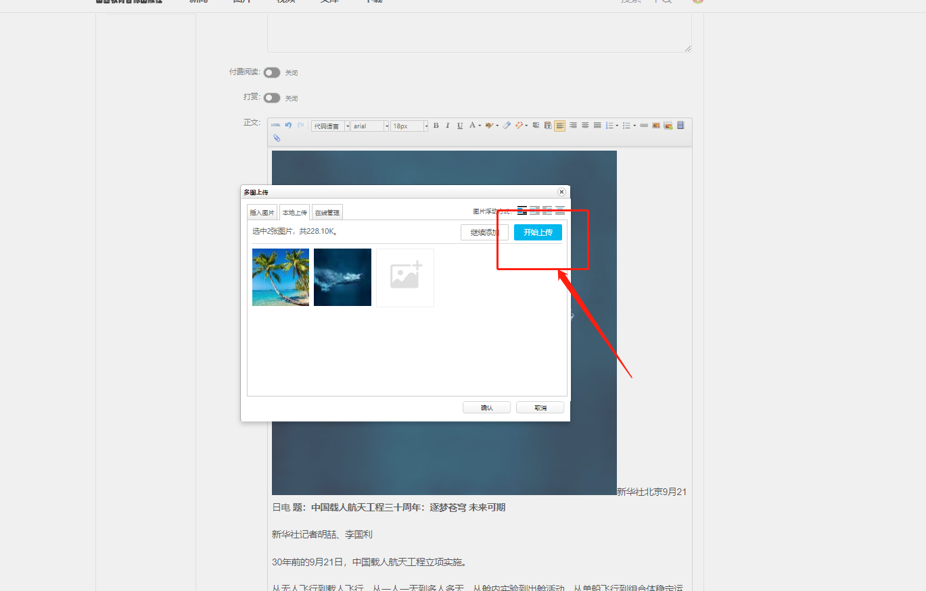Choose the second image float option

pyautogui.click(x=534, y=211)
